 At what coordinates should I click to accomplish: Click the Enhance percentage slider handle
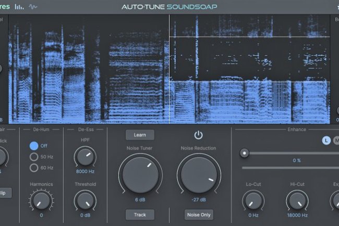[x=244, y=153]
